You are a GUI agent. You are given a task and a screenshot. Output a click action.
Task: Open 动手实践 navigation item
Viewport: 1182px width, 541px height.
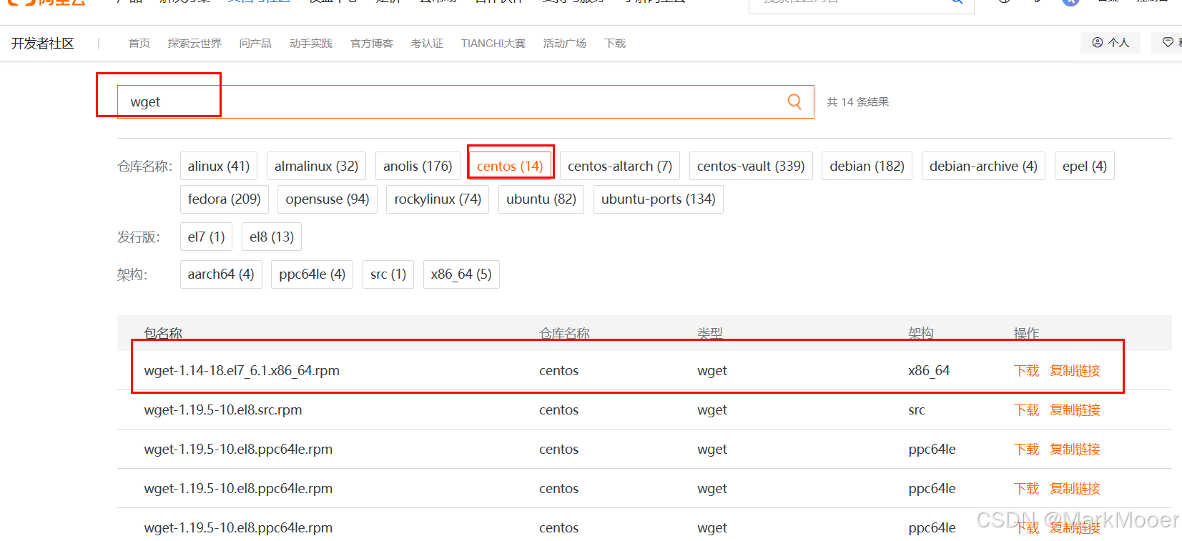[x=311, y=44]
